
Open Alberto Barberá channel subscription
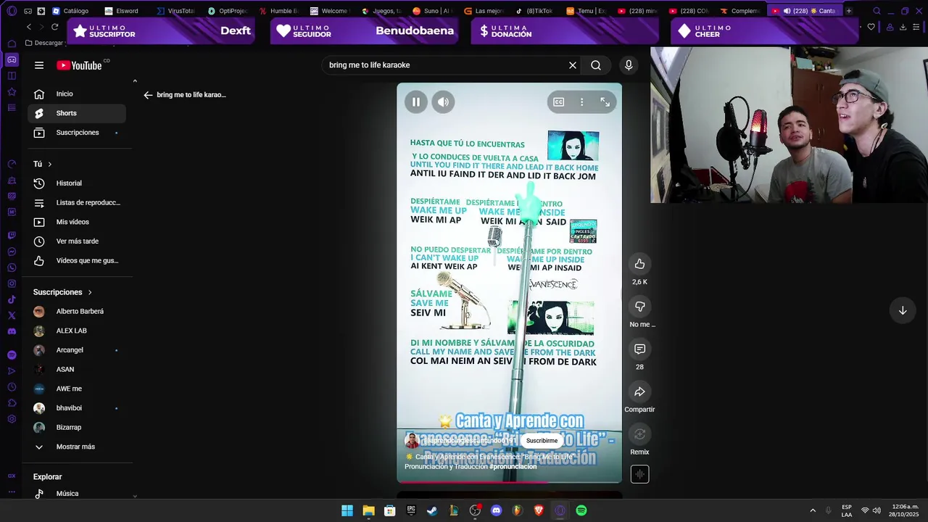(77, 311)
